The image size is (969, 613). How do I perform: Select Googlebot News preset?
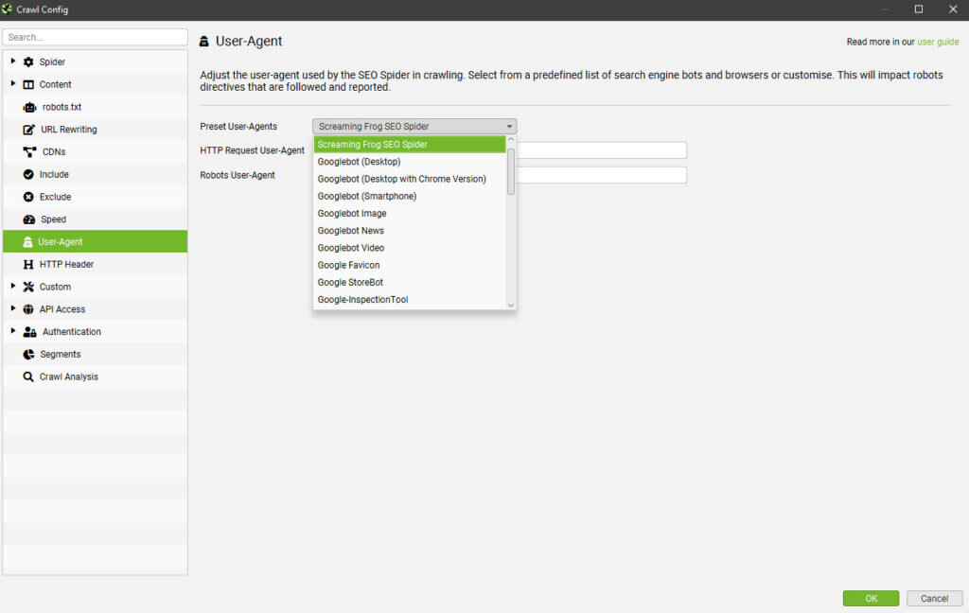point(410,231)
